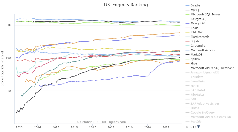Click the 2019 x-axis label
The image size is (238, 132).
click(x=129, y=127)
